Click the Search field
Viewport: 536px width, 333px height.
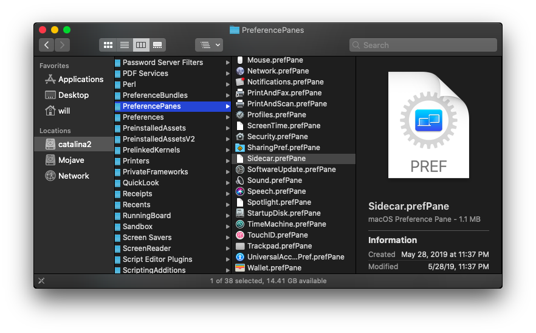point(423,45)
